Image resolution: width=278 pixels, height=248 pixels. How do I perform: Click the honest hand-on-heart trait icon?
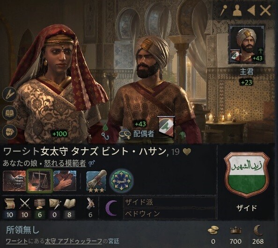(x=65, y=181)
